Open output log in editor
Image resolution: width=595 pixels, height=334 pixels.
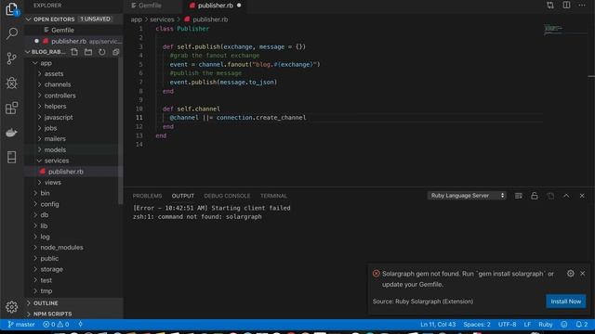click(550, 196)
